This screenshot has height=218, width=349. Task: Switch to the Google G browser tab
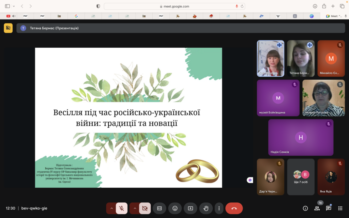point(76,16)
